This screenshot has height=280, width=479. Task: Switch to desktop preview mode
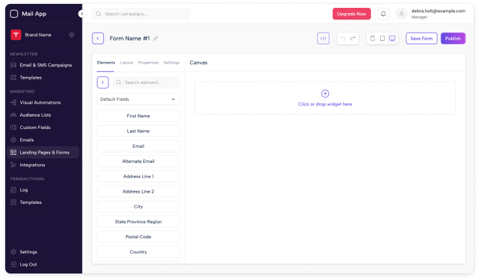(x=392, y=38)
